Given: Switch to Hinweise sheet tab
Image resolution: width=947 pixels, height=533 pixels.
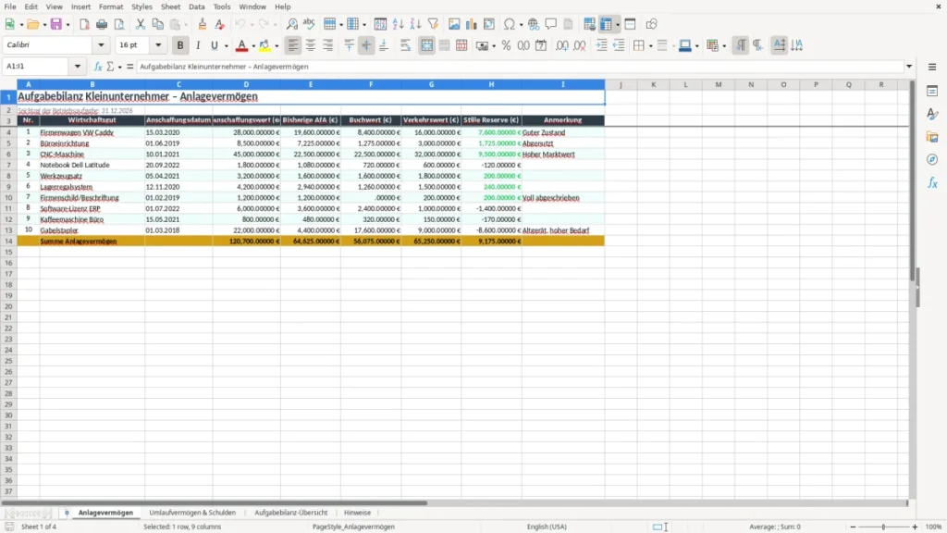Looking at the screenshot, I should coord(358,513).
